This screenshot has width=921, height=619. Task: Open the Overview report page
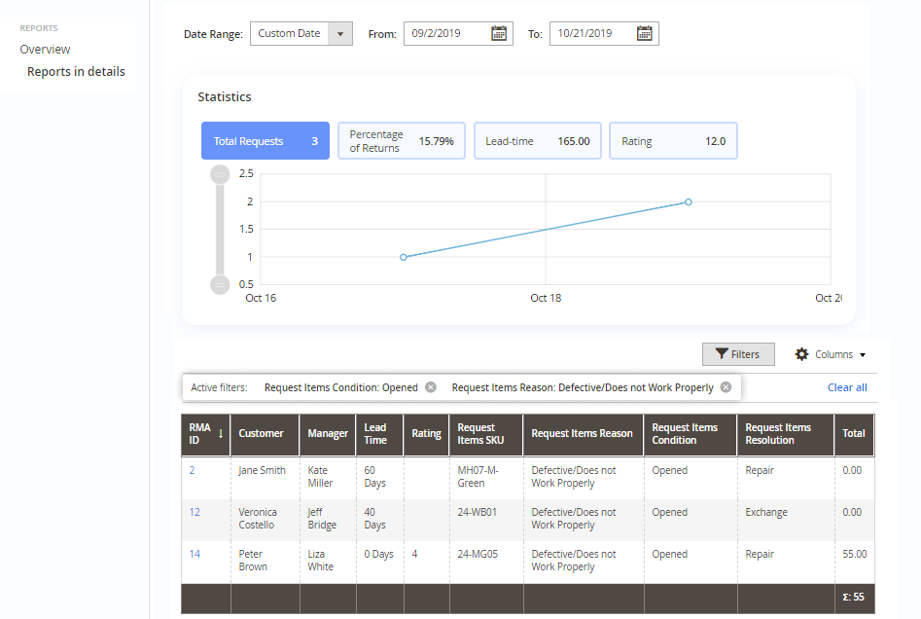tap(44, 49)
